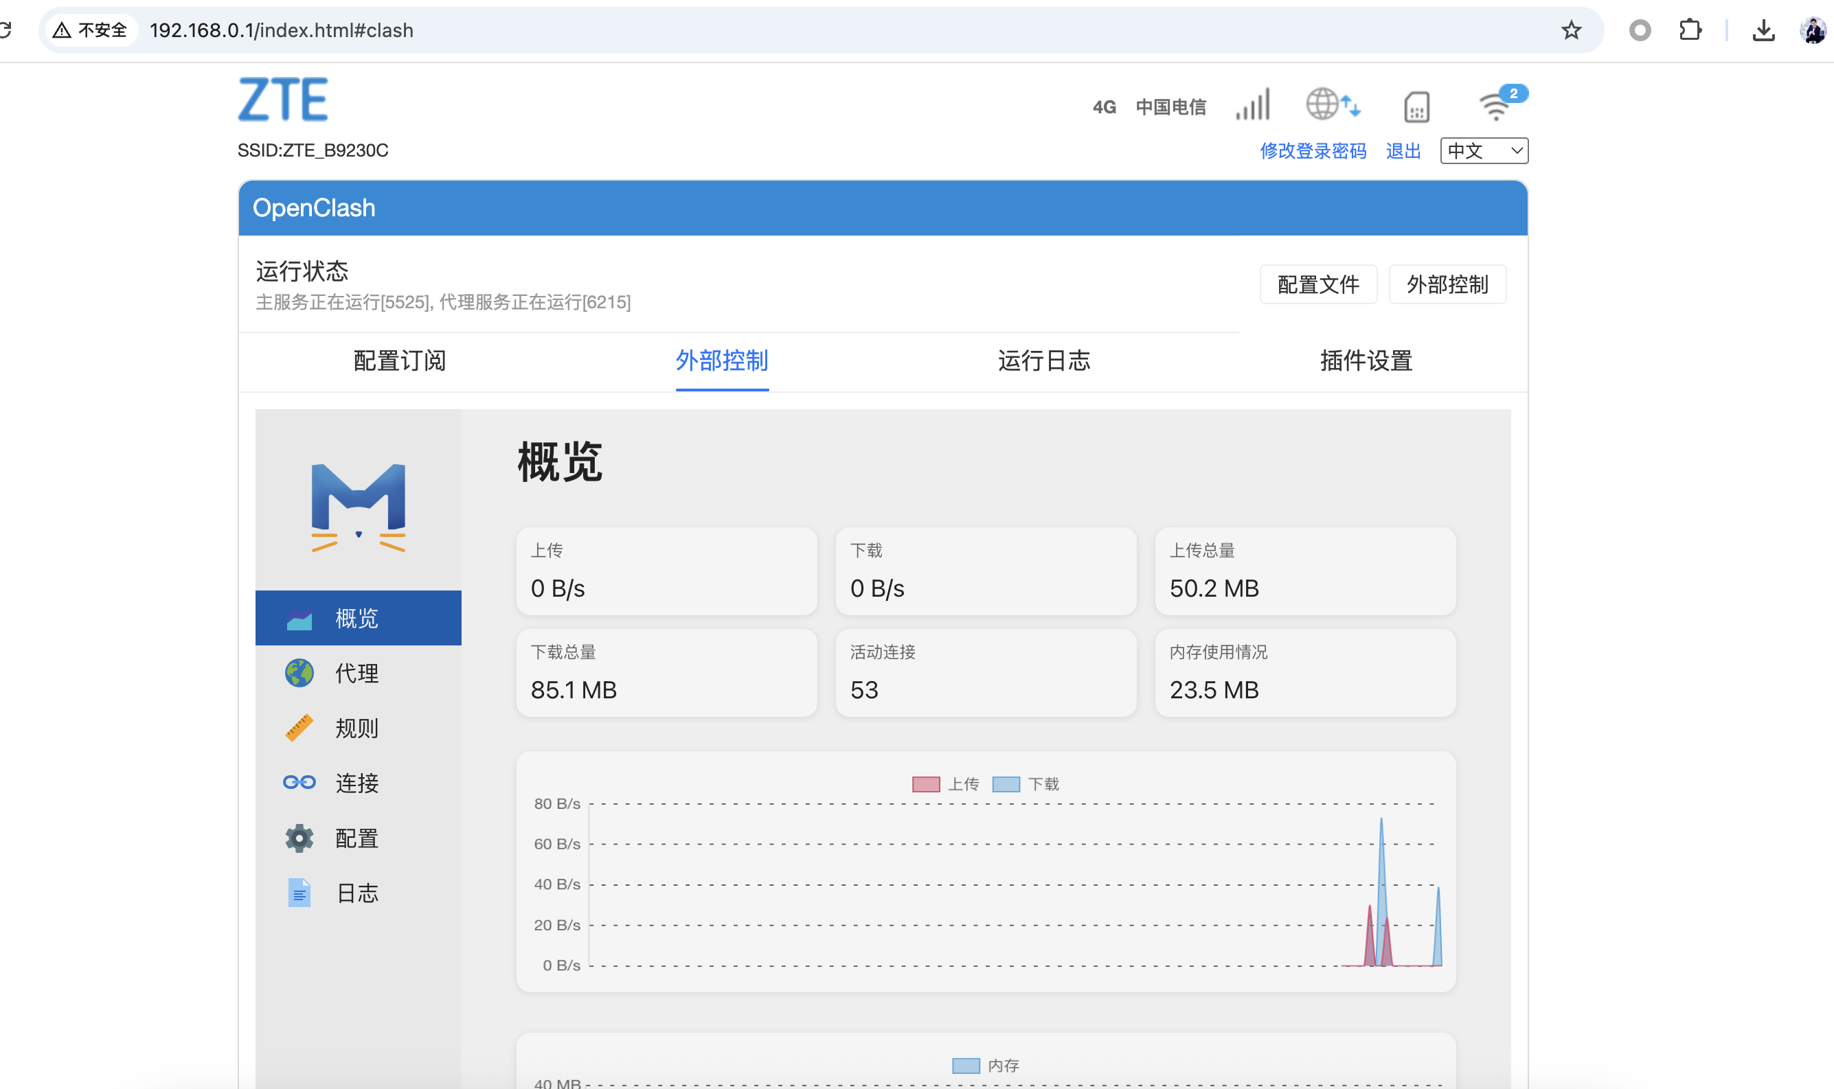This screenshot has height=1089, width=1834.
Task: Click the 80 B/s chart axis label
Action: pyautogui.click(x=557, y=803)
